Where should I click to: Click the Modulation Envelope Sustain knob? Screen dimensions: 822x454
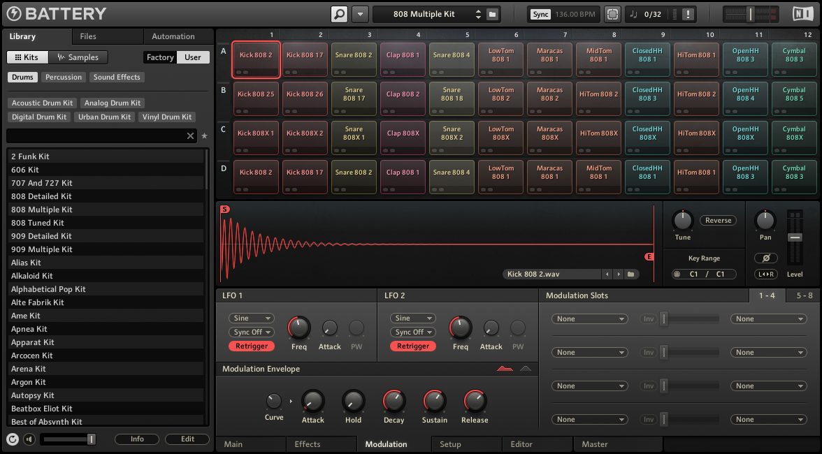(x=435, y=401)
